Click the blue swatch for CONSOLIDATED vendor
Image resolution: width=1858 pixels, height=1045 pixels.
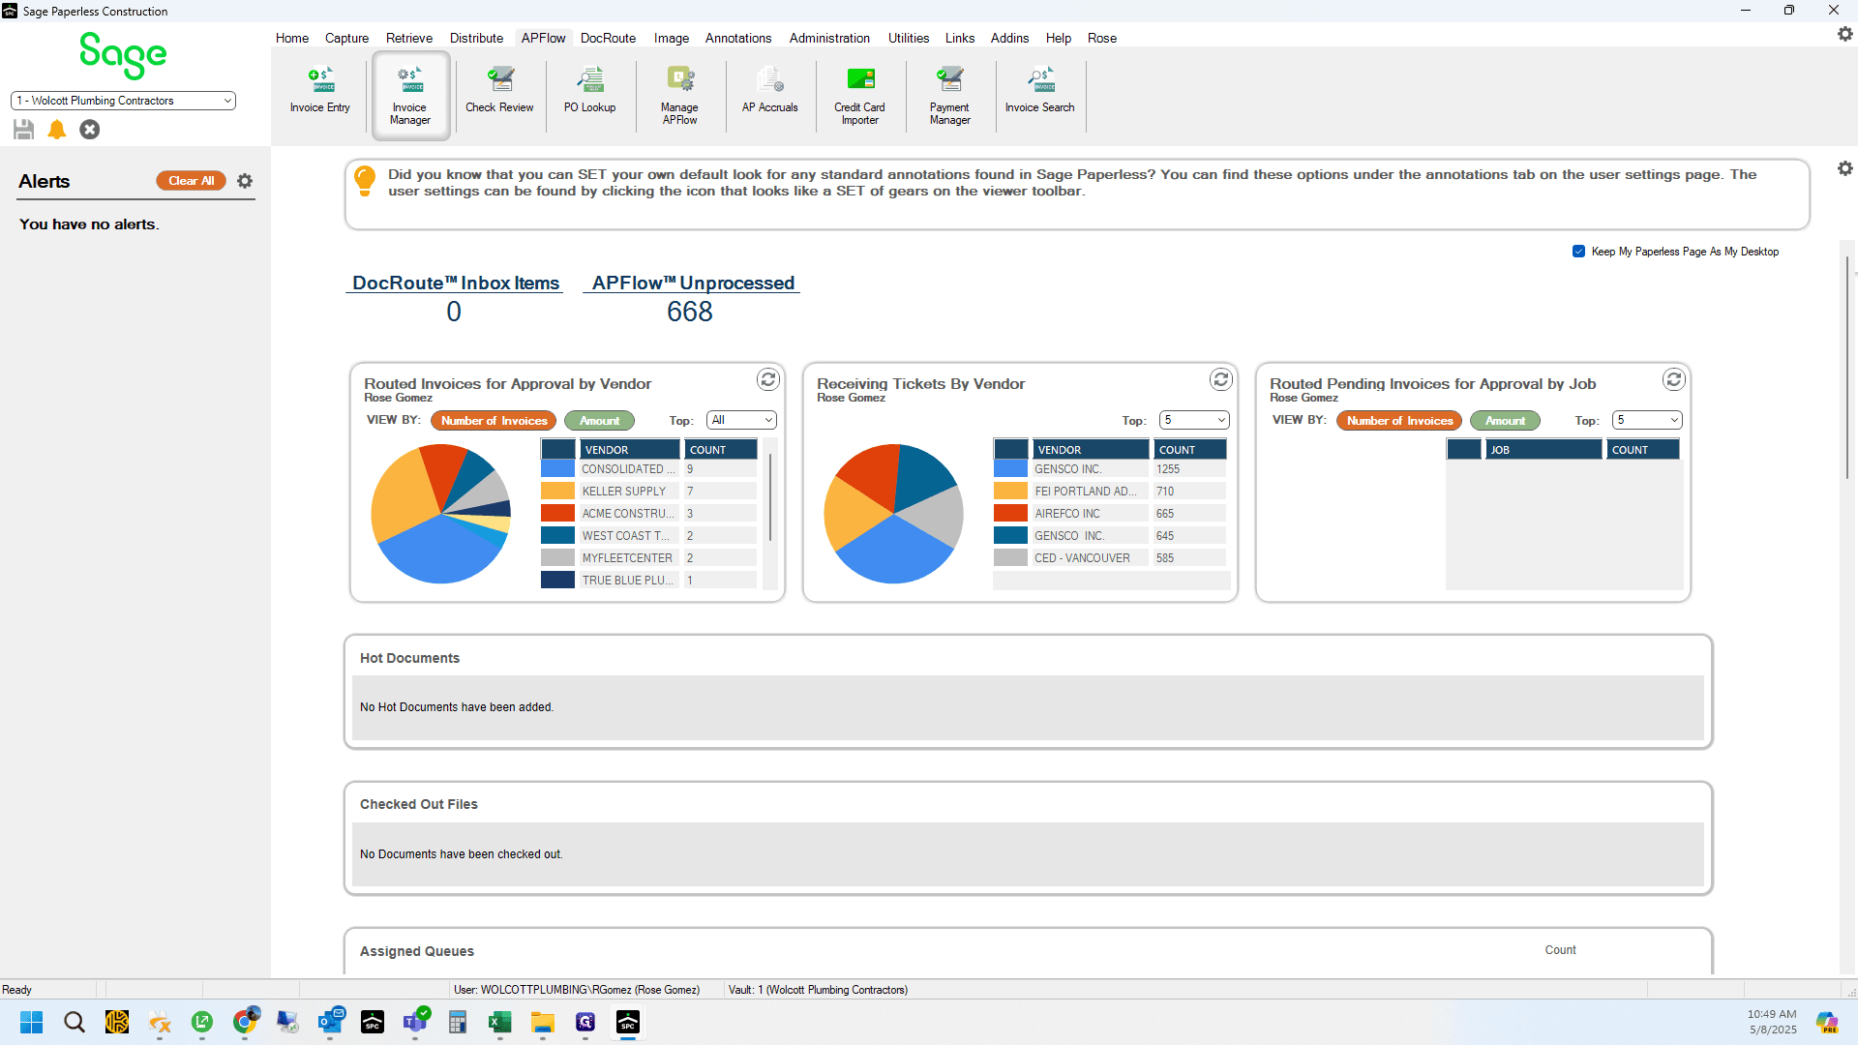557,469
